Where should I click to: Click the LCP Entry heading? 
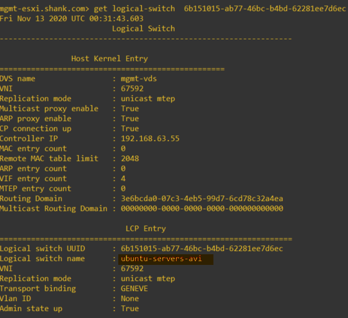[146, 229]
